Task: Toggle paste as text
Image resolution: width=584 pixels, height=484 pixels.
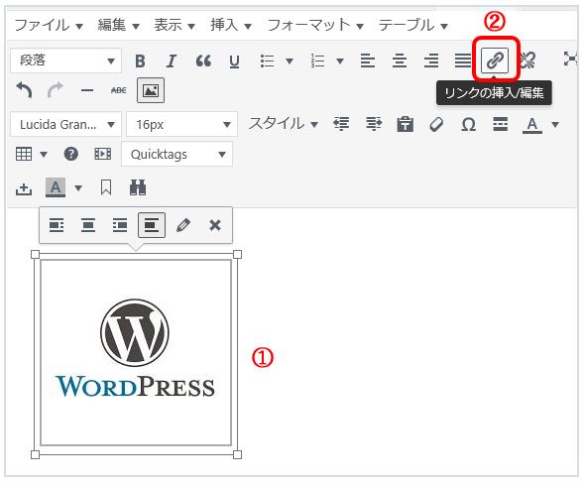Action: [x=406, y=124]
